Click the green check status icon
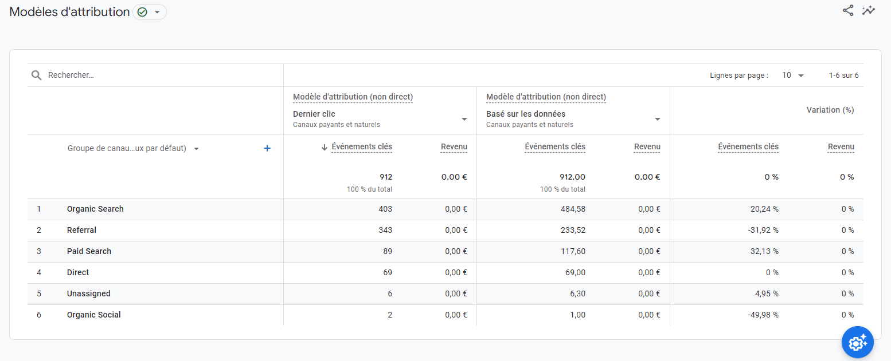This screenshot has width=891, height=361. pyautogui.click(x=142, y=12)
